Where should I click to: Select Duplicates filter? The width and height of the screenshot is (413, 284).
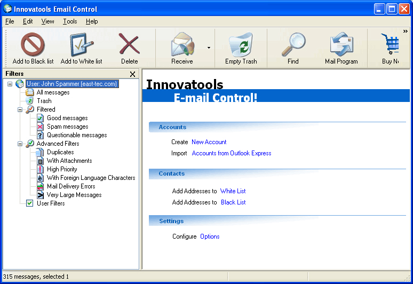pyautogui.click(x=60, y=152)
